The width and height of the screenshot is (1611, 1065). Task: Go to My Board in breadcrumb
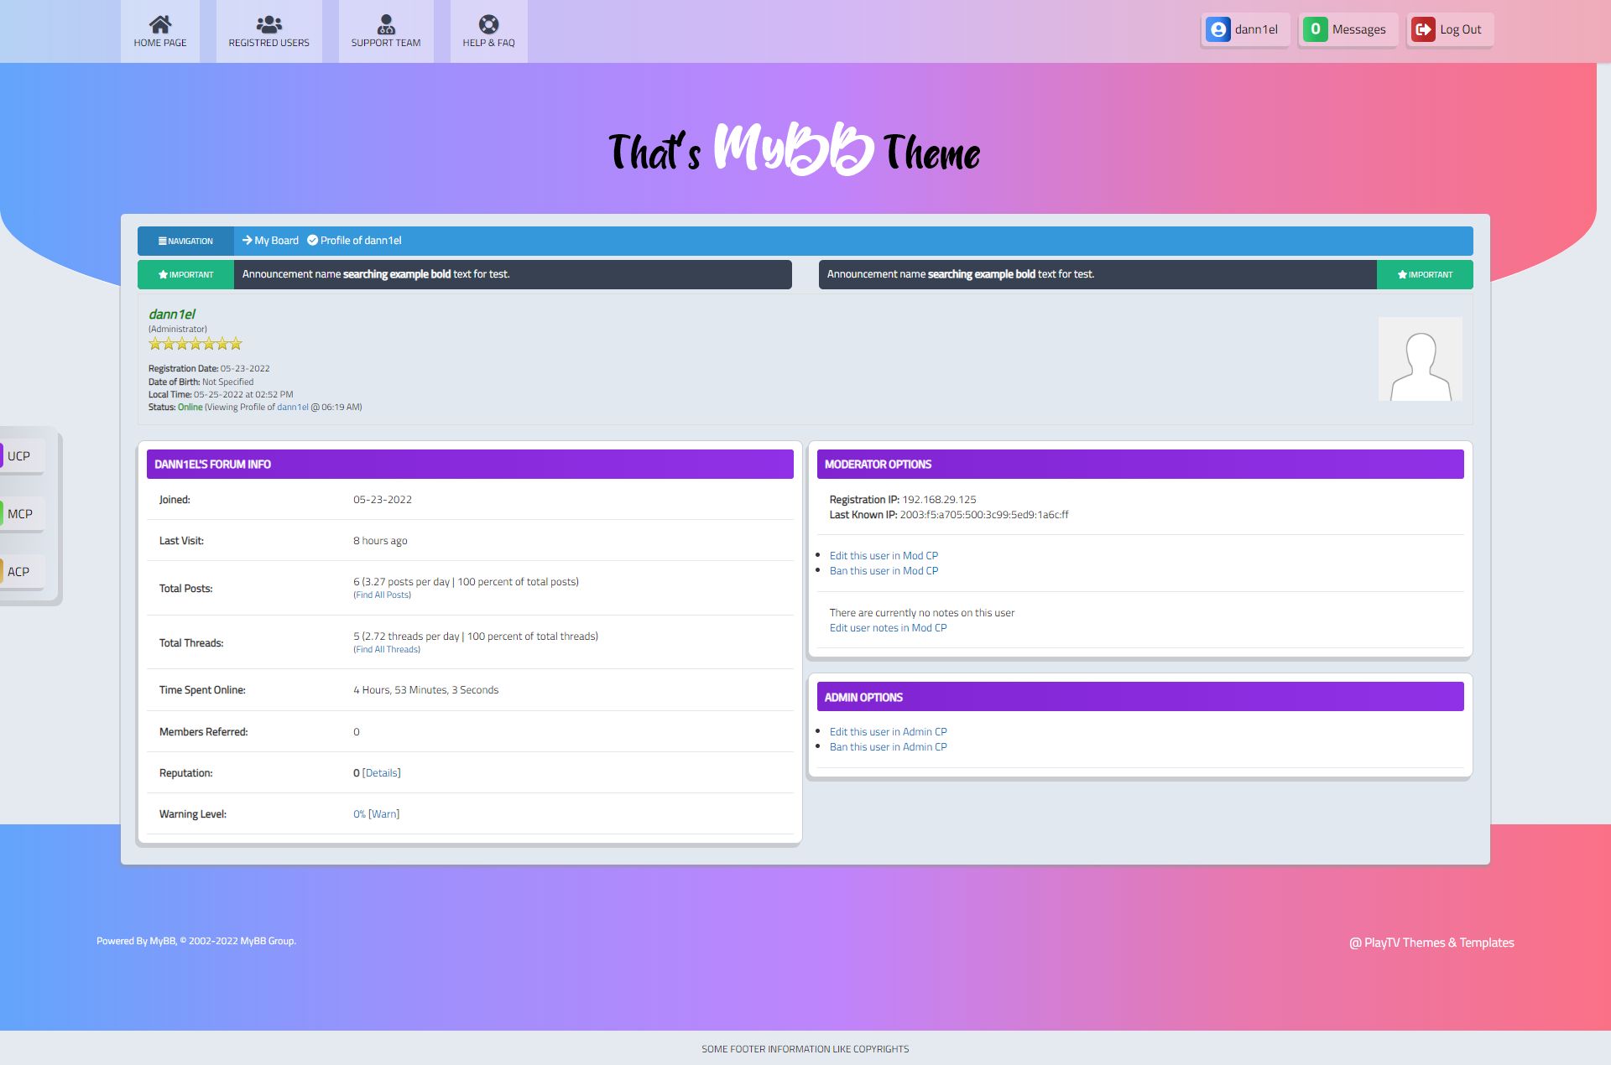(x=276, y=241)
